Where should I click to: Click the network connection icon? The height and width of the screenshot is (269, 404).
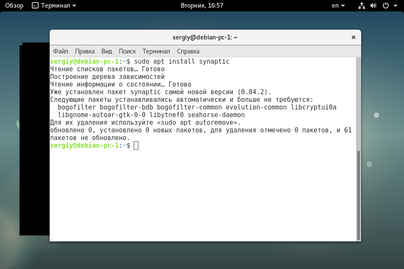(x=362, y=6)
